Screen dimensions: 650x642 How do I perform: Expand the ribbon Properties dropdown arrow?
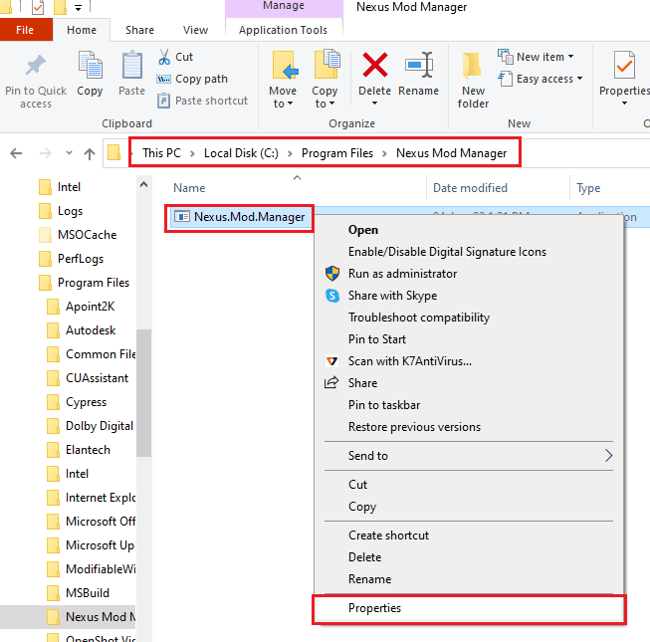click(x=624, y=104)
